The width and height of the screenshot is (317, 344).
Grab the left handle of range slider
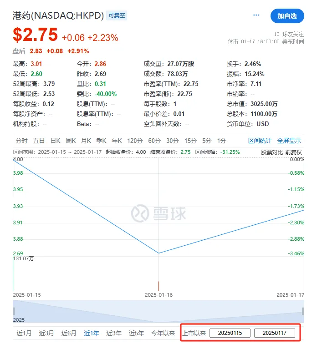14,311
